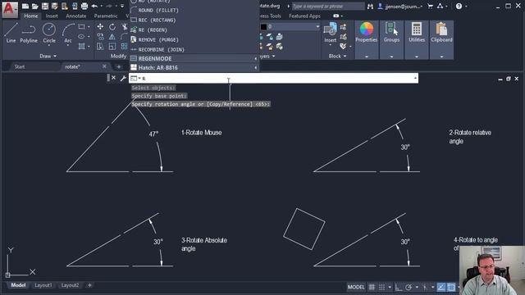The image size is (525, 295).
Task: Switch to Layout2 tab
Action: tap(70, 285)
